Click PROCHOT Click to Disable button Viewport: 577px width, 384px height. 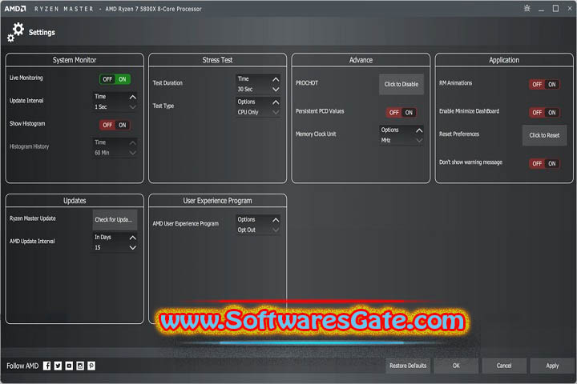pyautogui.click(x=401, y=84)
